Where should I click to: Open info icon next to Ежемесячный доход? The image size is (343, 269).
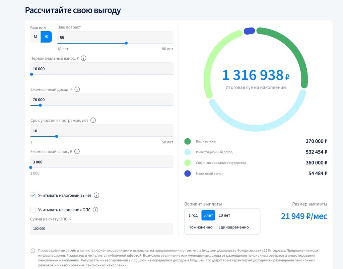click(x=77, y=89)
